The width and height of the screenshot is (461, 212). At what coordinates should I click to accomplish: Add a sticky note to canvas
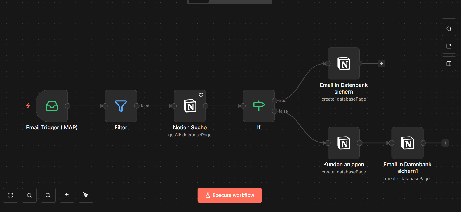click(449, 46)
